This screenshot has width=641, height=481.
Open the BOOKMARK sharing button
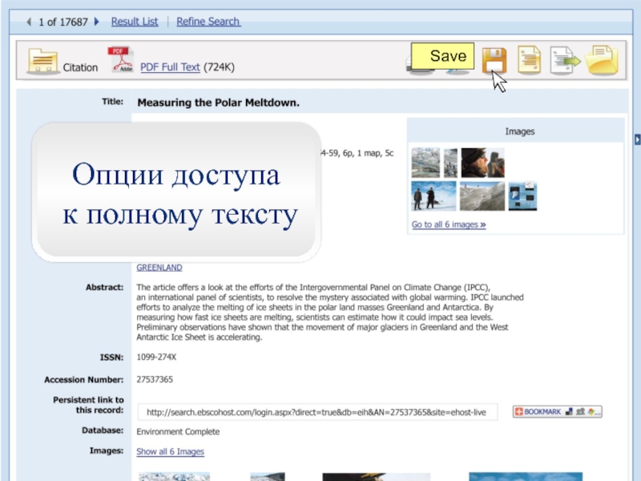tap(557, 411)
